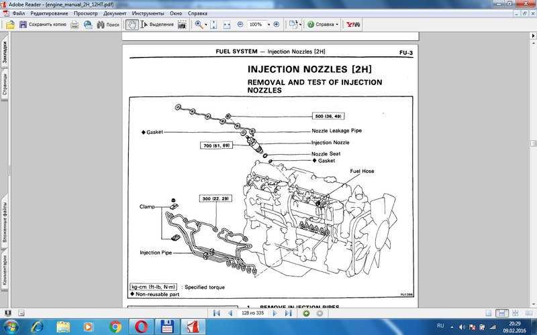Open the Страницы side panel tab
Screen dimensions: 537x335
[4, 87]
